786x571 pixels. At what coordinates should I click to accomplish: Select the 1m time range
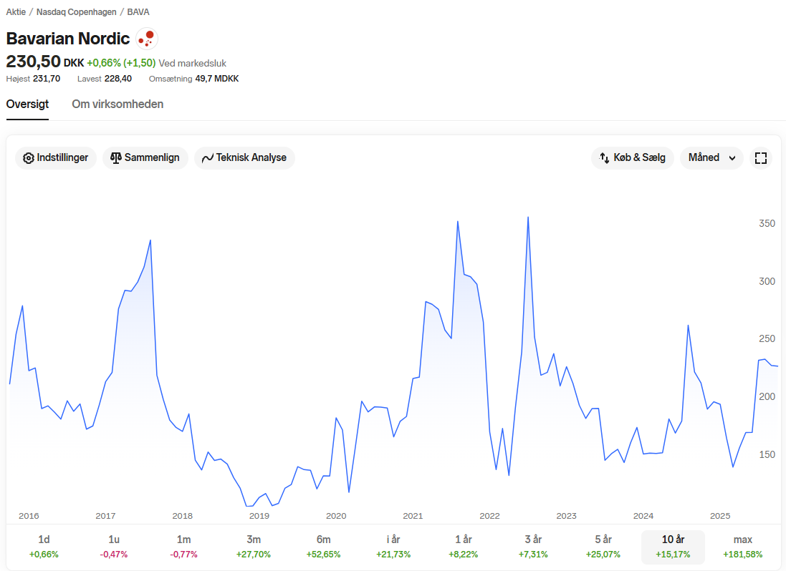183,547
